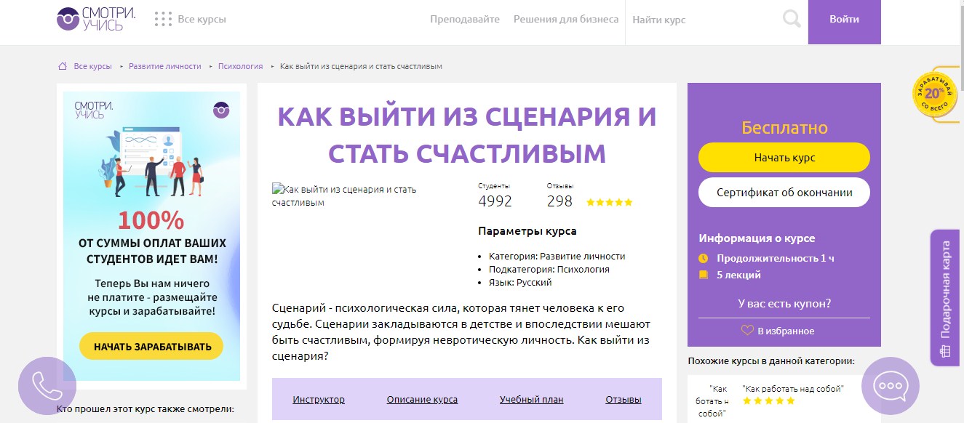964x423 pixels.
Task: Switch to the Учебный план tab
Action: [x=531, y=399]
